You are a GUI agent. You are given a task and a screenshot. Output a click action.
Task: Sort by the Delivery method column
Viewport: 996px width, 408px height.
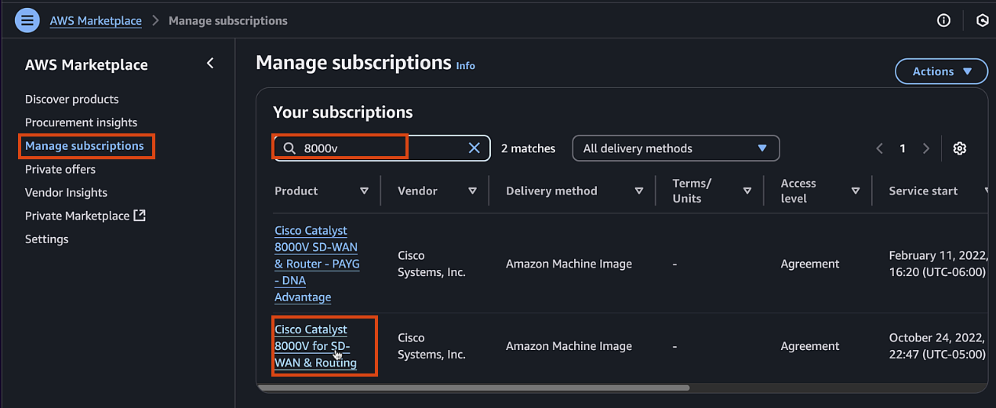point(639,191)
